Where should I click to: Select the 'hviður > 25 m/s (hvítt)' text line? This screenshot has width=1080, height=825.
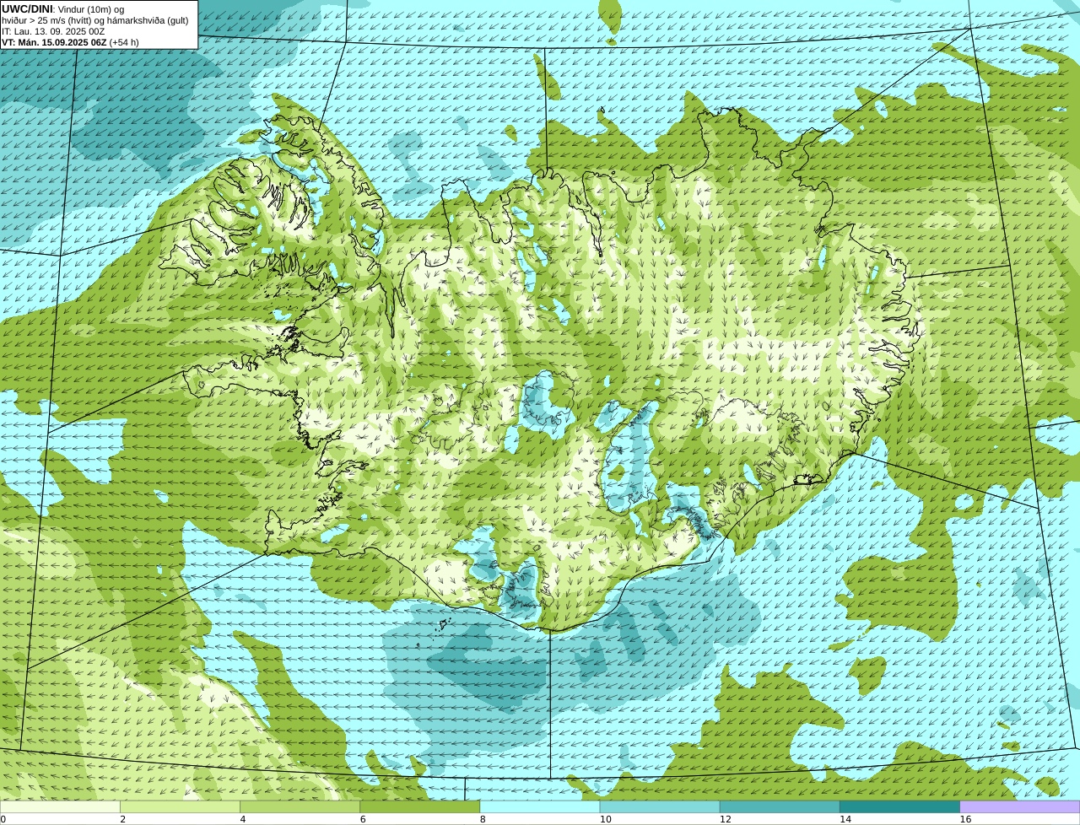pos(95,20)
